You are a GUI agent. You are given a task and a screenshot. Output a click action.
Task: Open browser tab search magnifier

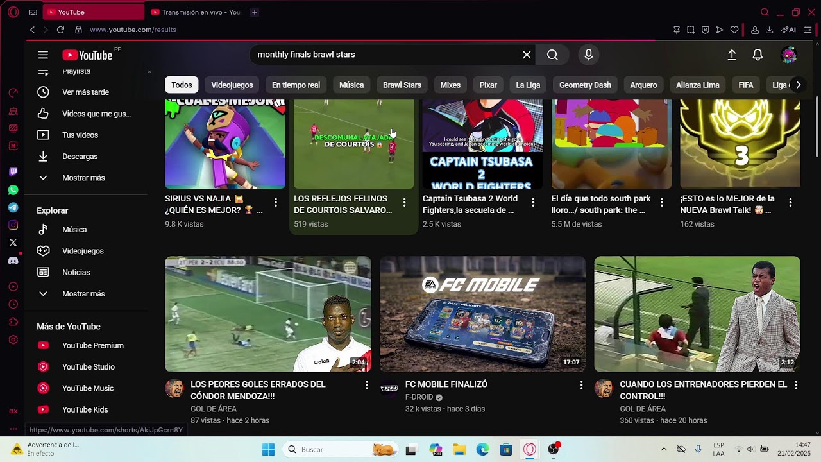coord(765,12)
